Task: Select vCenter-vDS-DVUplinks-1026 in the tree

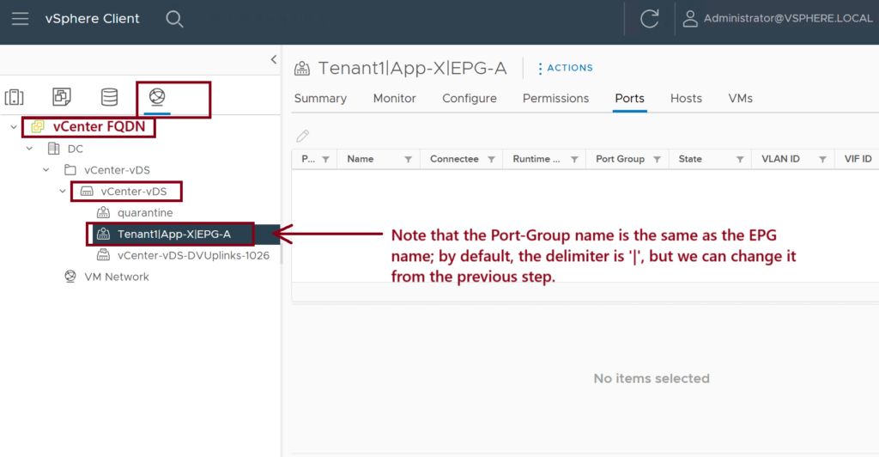Action: (x=193, y=255)
